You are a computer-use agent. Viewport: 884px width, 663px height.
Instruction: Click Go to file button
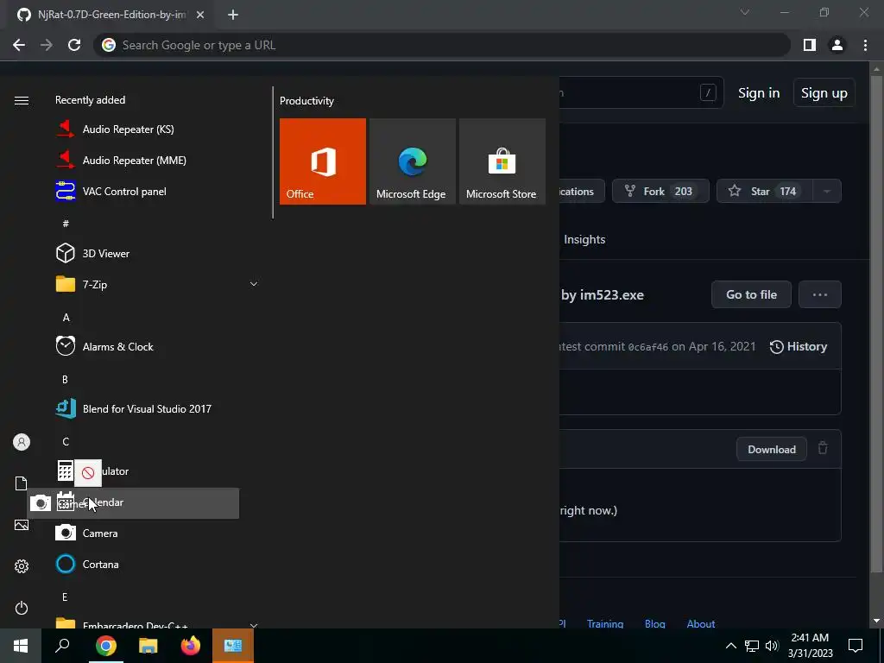(751, 294)
